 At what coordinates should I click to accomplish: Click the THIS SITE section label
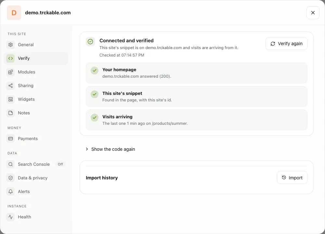[x=17, y=34]
